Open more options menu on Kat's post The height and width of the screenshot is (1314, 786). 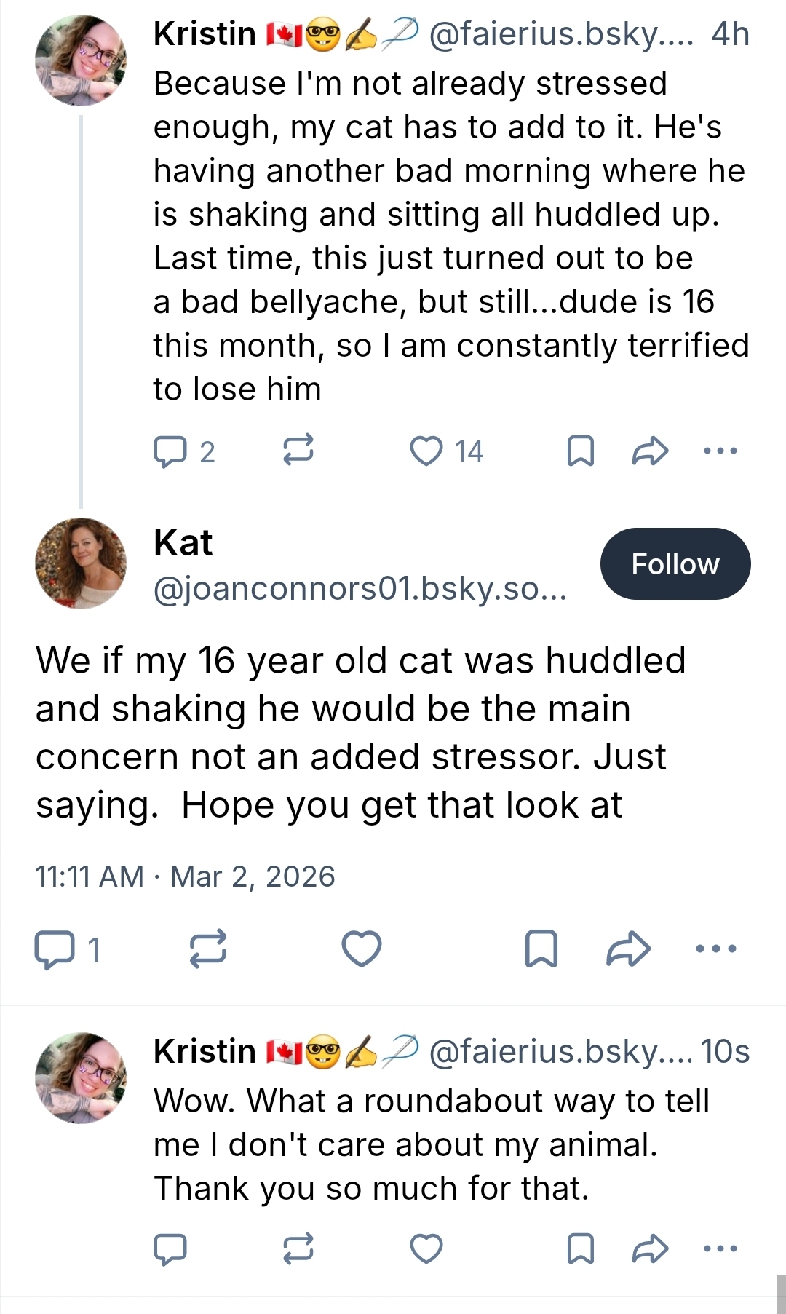(x=716, y=949)
